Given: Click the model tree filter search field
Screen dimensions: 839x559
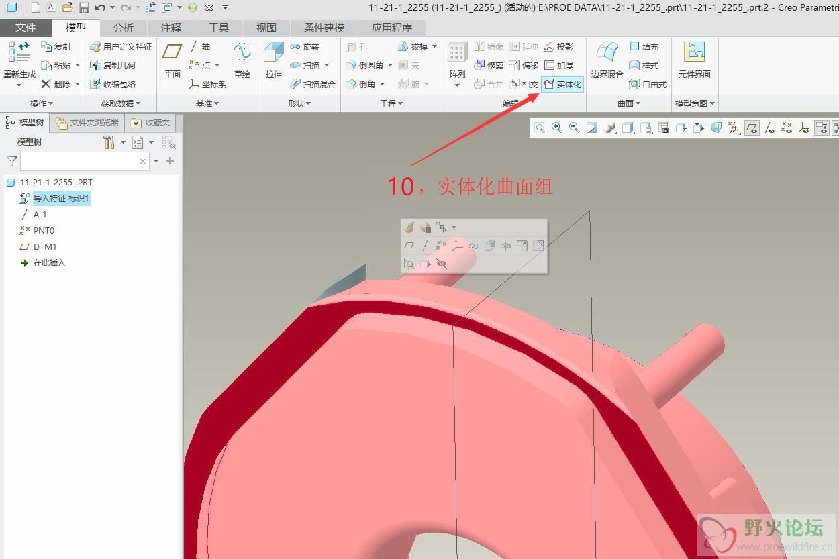Looking at the screenshot, I should coord(79,161).
